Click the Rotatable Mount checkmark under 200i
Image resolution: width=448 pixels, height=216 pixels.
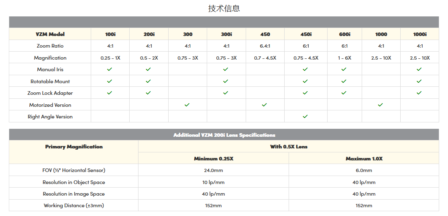tap(148, 81)
